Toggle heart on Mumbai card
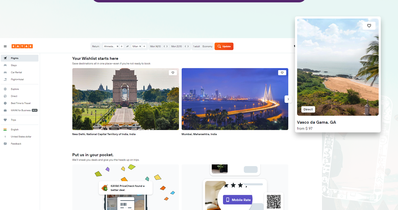This screenshot has height=210, width=398. point(282,73)
